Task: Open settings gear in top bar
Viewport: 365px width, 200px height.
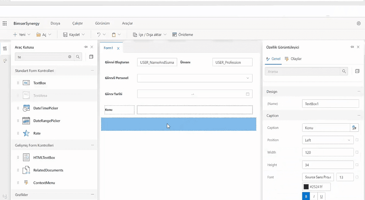Action: (359, 23)
